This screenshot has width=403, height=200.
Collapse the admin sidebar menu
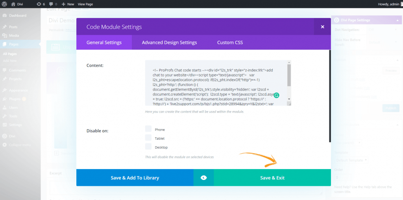click(20, 145)
